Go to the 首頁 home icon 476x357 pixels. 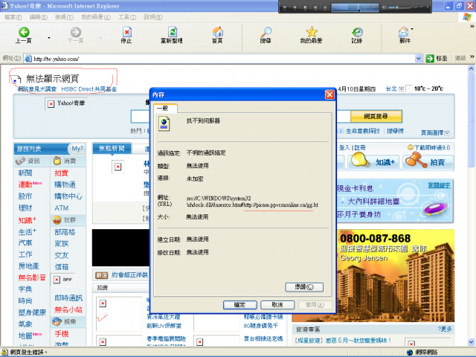tap(218, 32)
